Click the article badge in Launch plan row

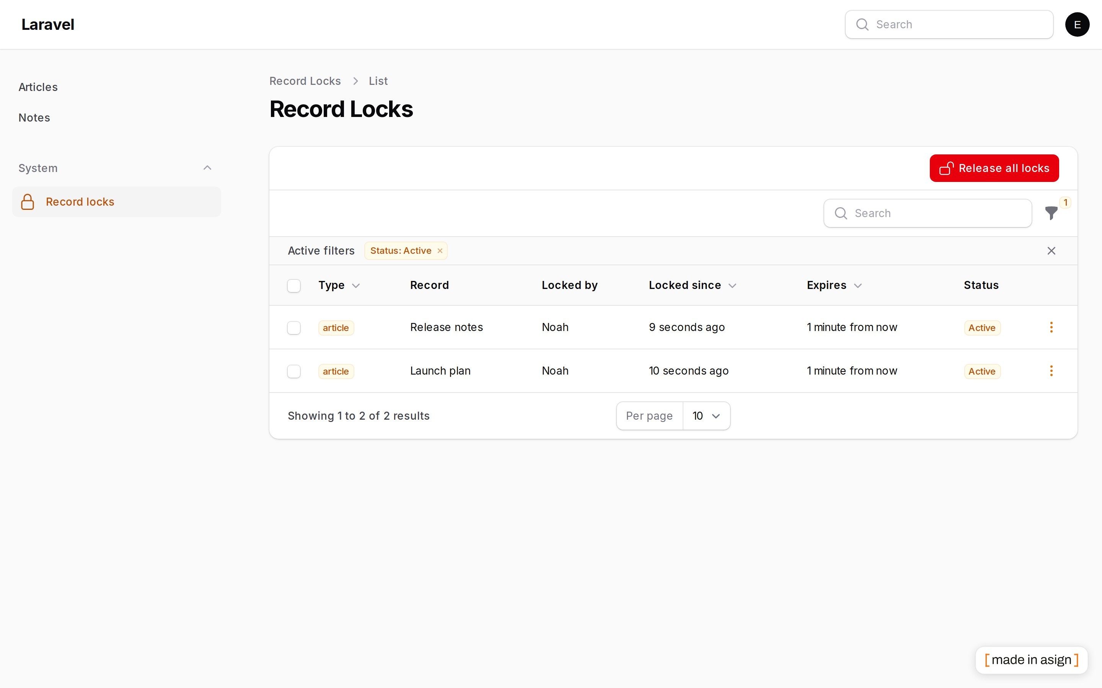(x=336, y=371)
